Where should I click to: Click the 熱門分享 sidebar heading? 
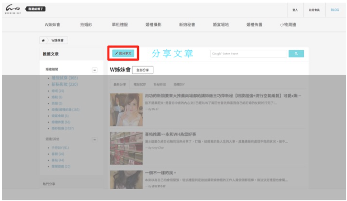click(49, 184)
